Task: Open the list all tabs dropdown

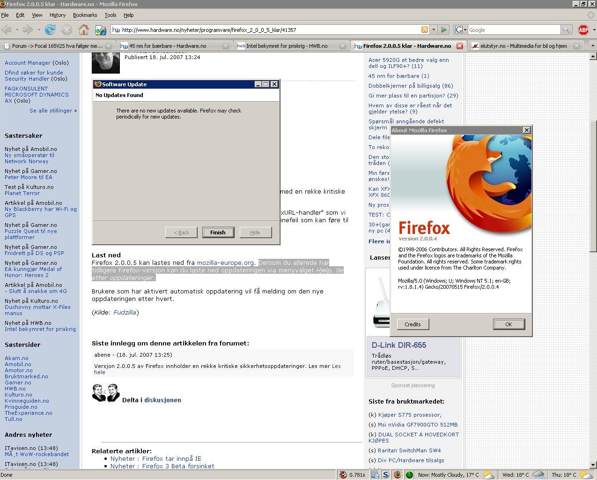Action: [x=592, y=46]
